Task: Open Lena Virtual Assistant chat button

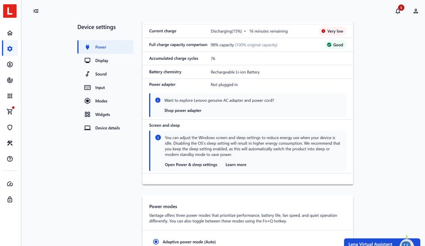Action: pos(382,242)
